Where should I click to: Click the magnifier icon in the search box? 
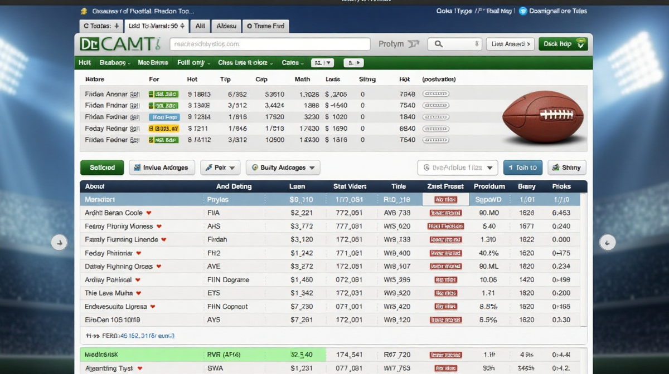[x=439, y=44]
